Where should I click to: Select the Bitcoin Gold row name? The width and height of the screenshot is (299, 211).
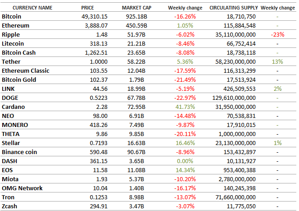(19, 80)
